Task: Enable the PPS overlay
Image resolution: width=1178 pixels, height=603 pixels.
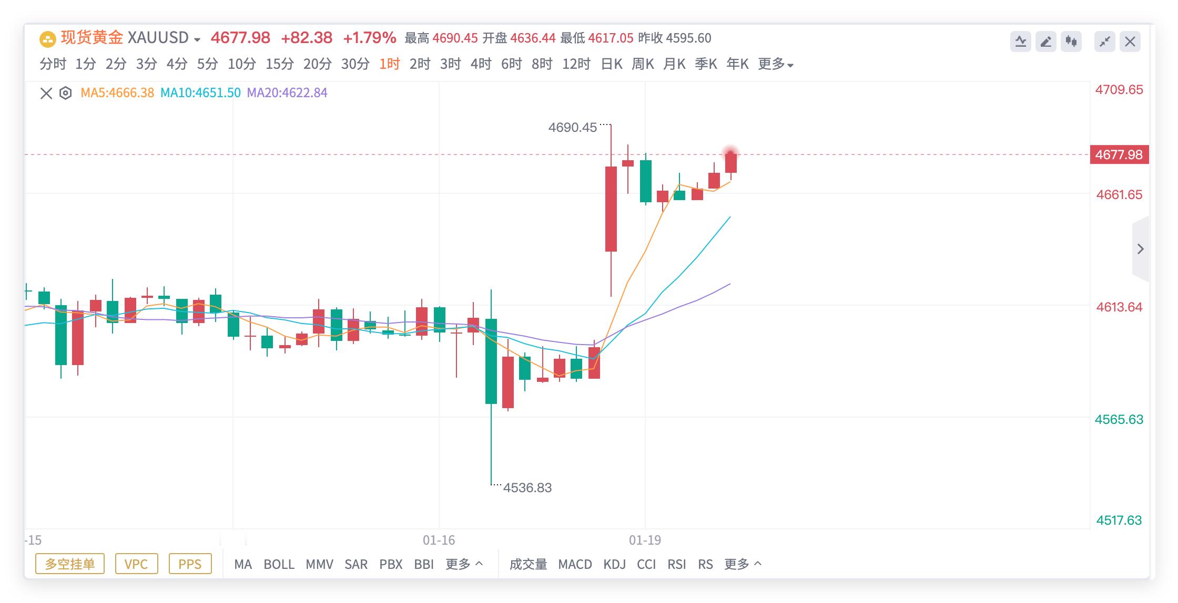Action: (190, 564)
